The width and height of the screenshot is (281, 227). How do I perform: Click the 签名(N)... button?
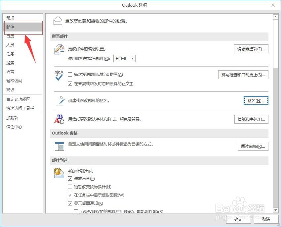(256, 100)
